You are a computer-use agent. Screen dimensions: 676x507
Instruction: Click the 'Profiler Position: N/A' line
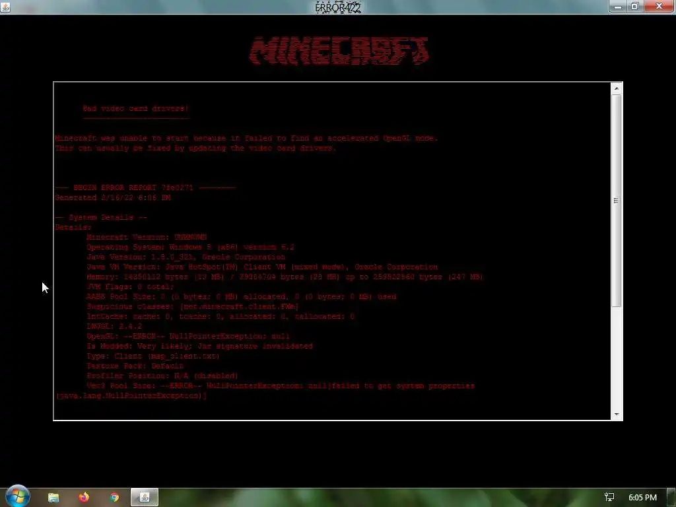(x=162, y=376)
